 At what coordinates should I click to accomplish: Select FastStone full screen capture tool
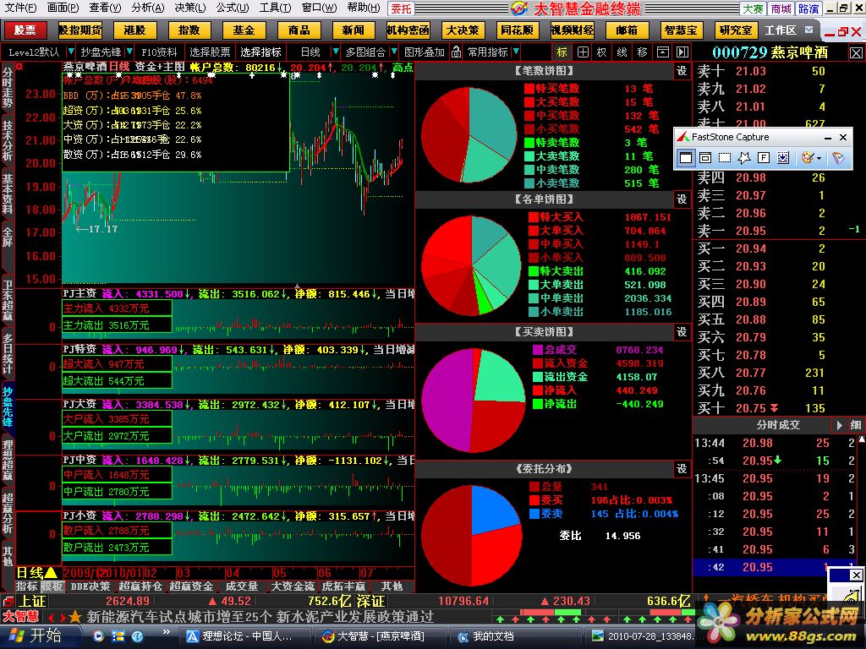click(x=764, y=158)
